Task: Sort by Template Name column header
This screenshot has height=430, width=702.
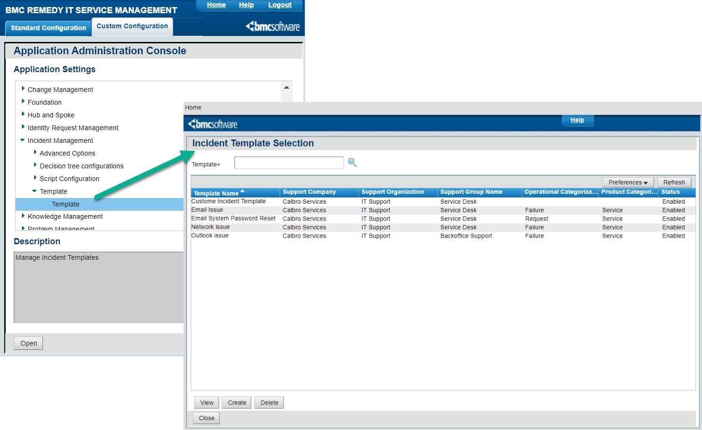Action: point(235,193)
